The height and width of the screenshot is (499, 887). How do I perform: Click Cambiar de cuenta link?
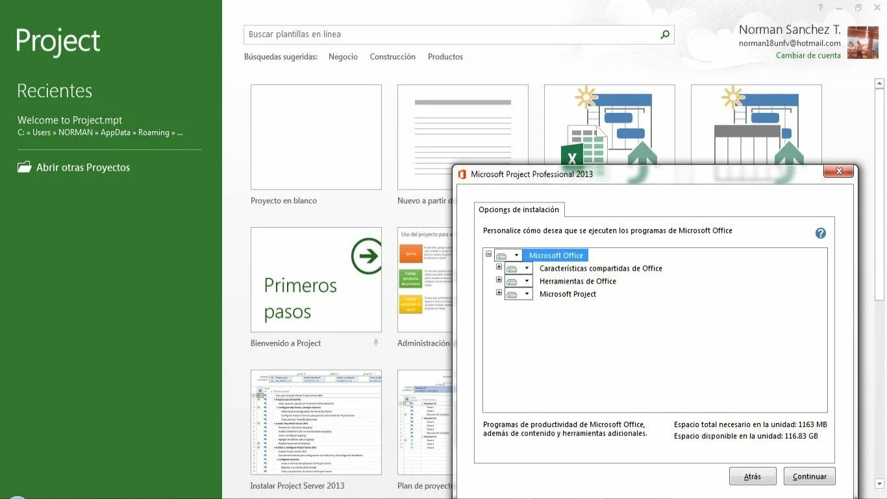pyautogui.click(x=808, y=55)
